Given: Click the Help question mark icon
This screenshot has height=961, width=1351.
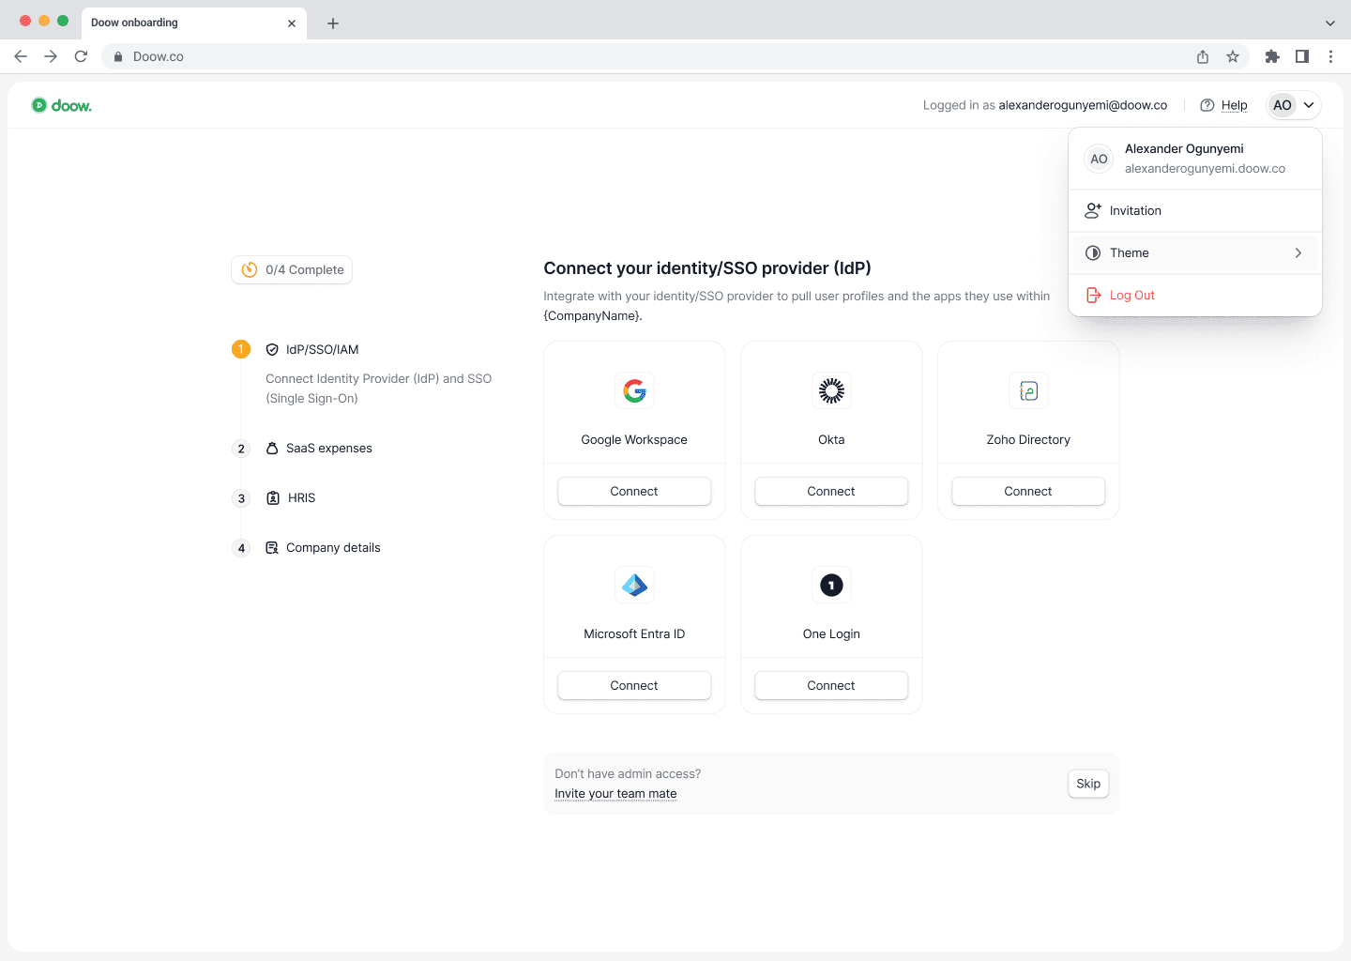Looking at the screenshot, I should [x=1207, y=105].
